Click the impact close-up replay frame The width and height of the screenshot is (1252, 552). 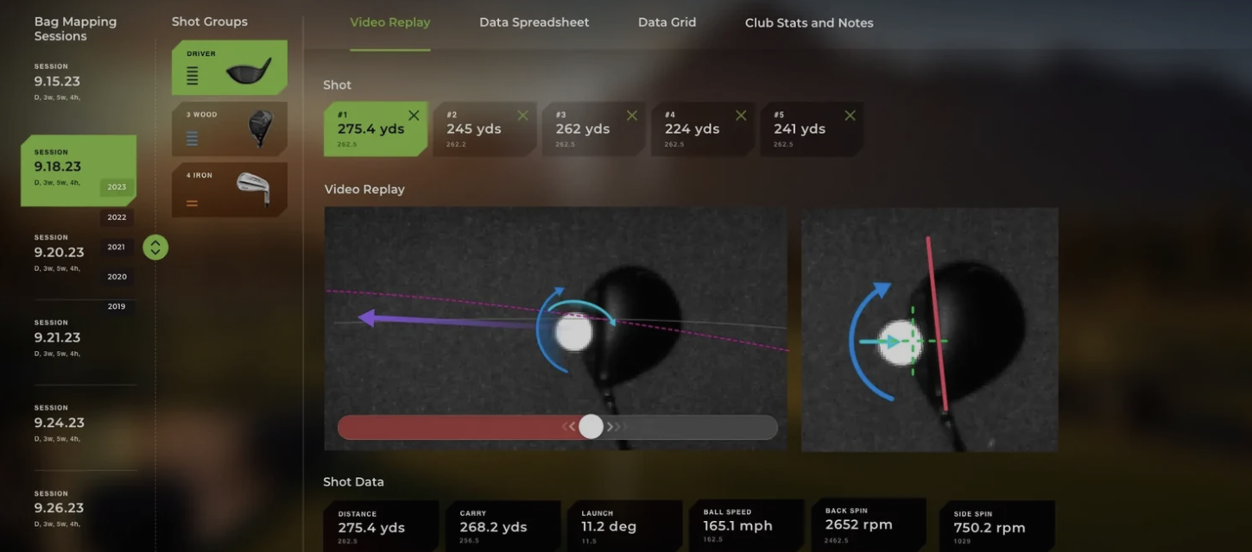tap(930, 329)
